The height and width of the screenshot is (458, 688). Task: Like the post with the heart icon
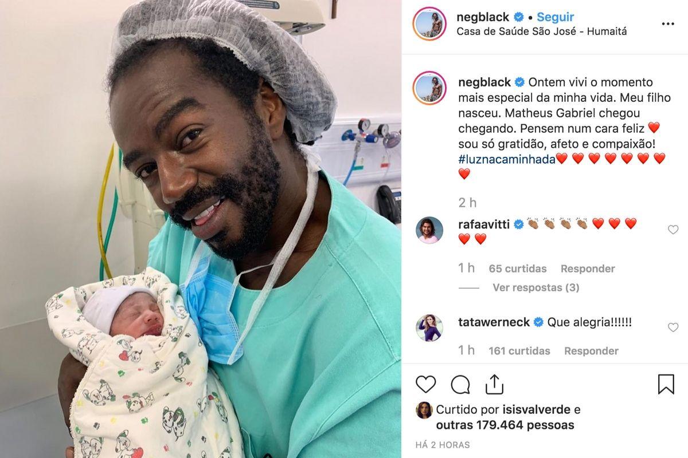click(425, 384)
